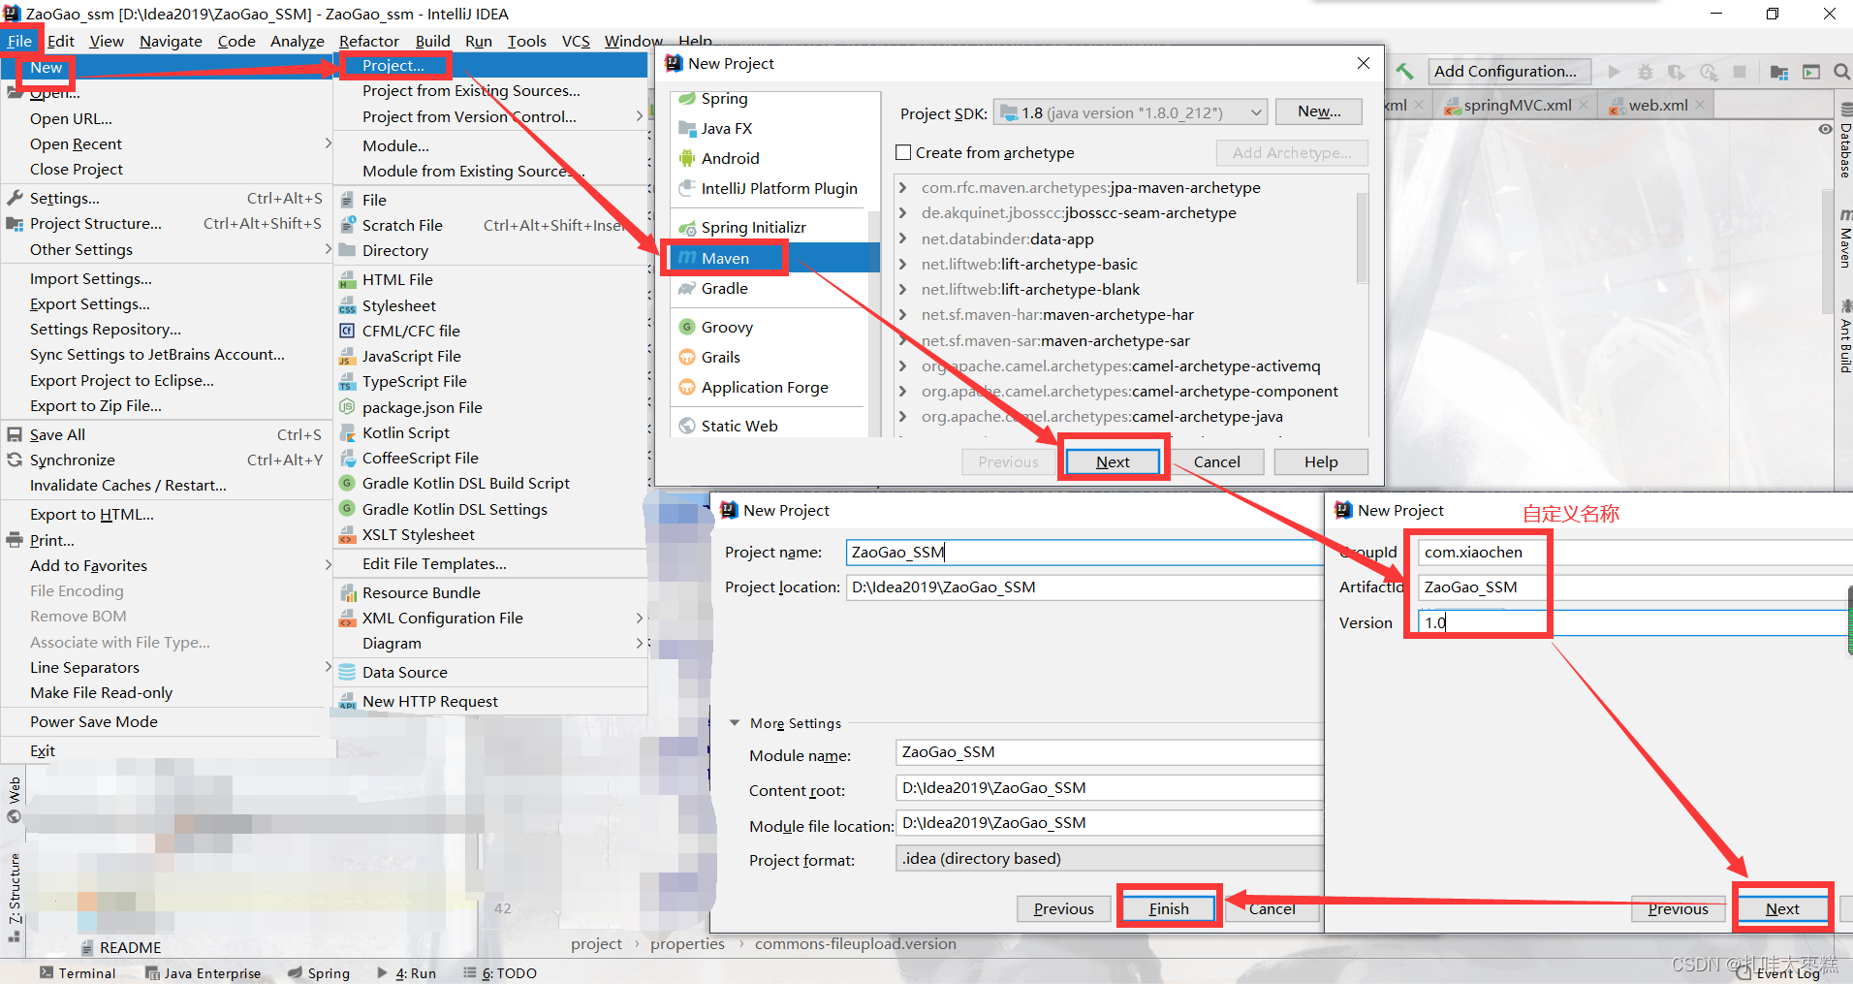Screen dimensions: 1853x984
Task: Click the Project name input field
Action: tap(1084, 552)
